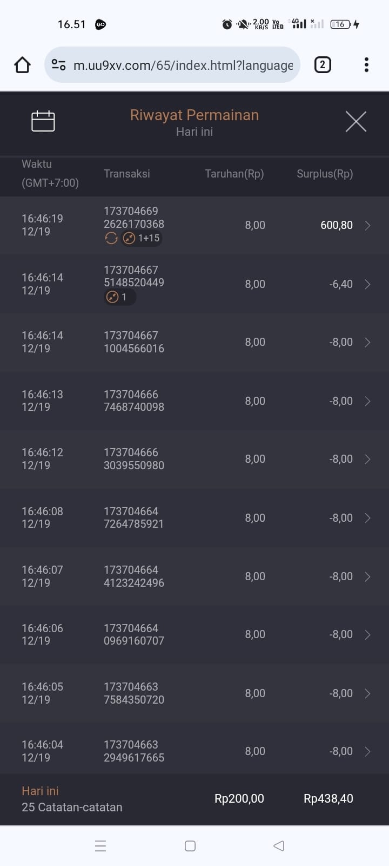The image size is (389, 866).
Task: Tap the free spin refresh icon on first row
Action: pos(111,238)
